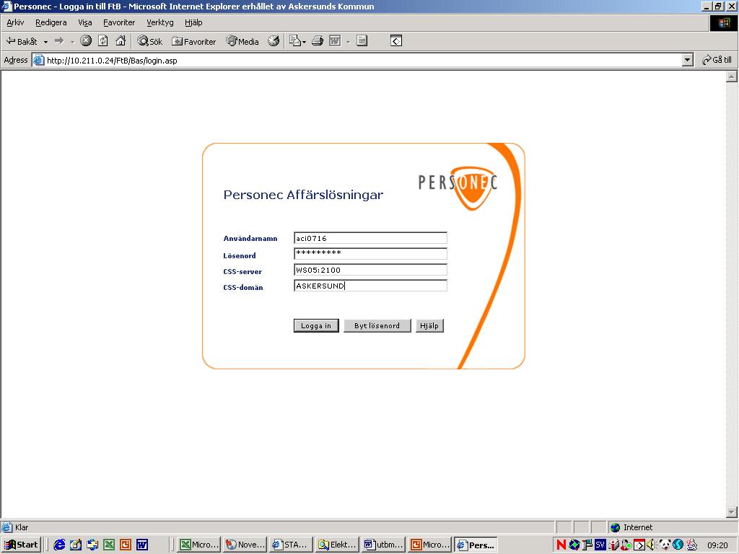Click the Byt lösenord button
Viewport: 739px width, 554px height.
click(x=377, y=325)
